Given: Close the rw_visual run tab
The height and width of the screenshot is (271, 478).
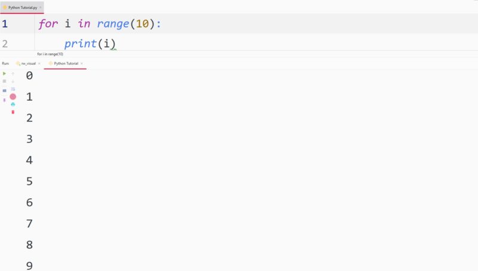Looking at the screenshot, I should click(39, 63).
